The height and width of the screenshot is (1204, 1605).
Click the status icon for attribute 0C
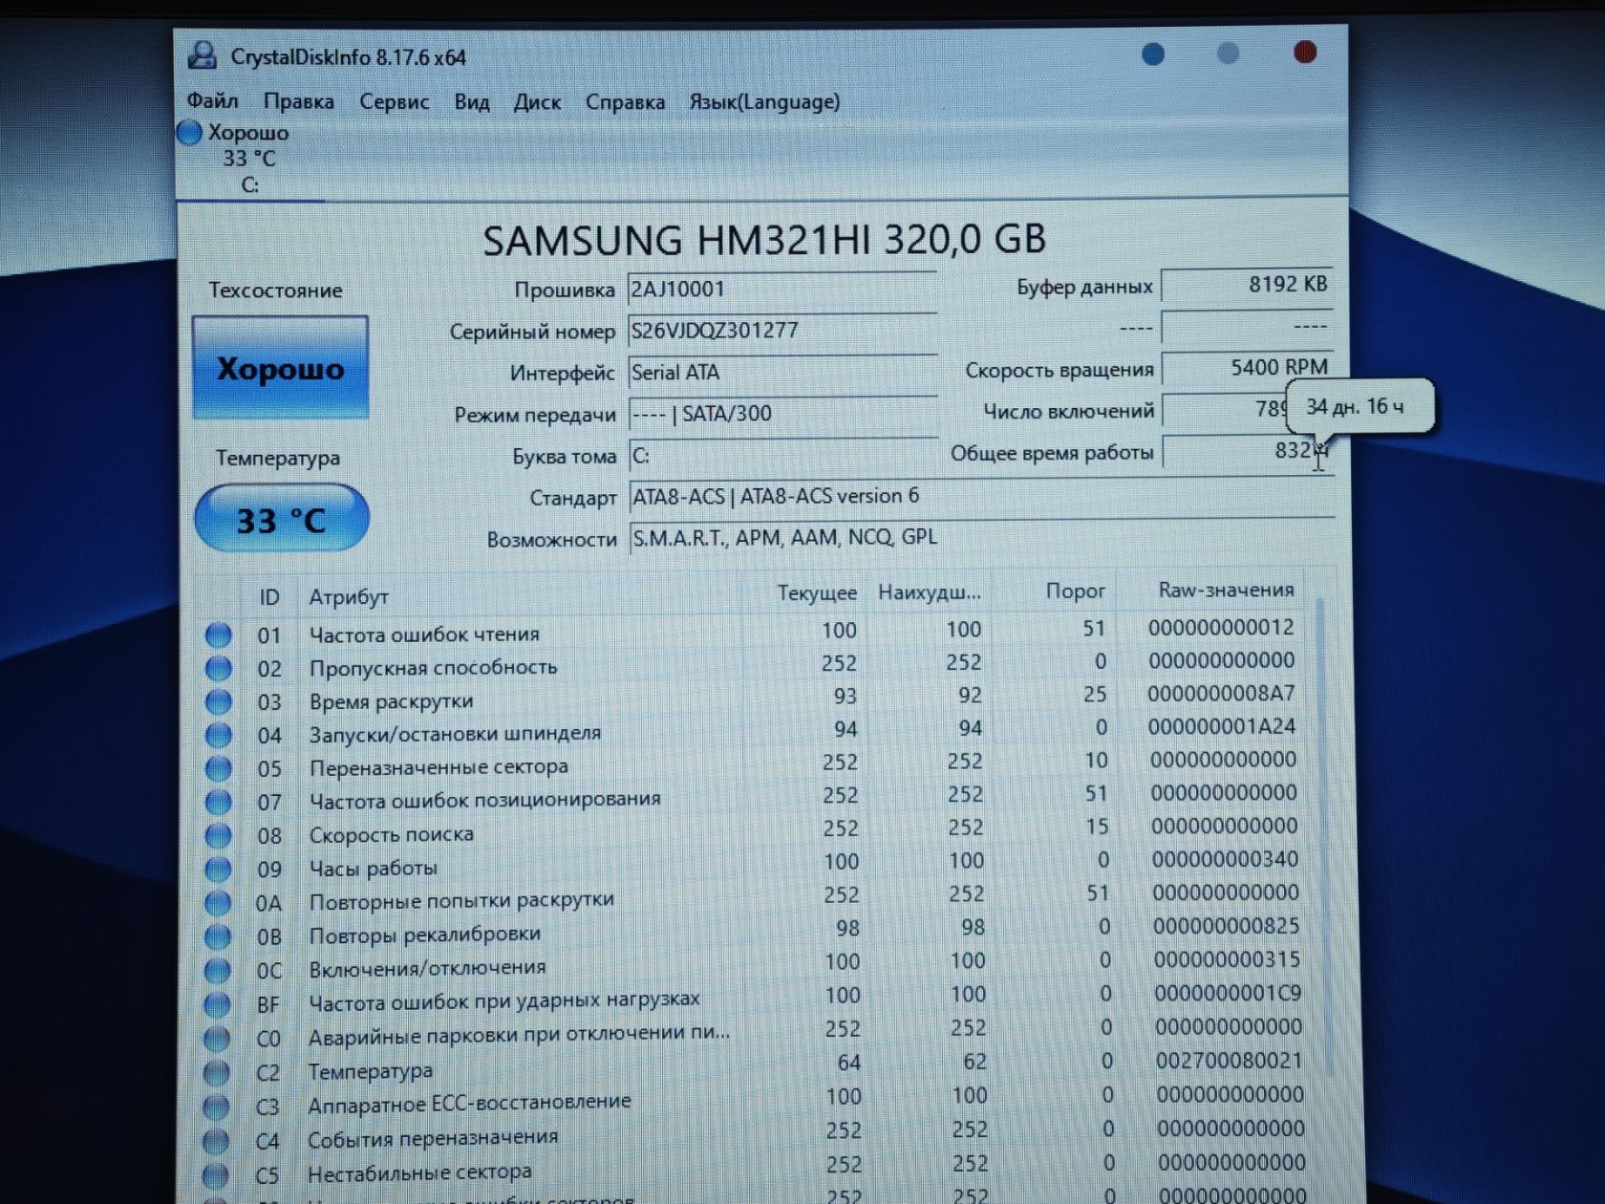point(218,970)
